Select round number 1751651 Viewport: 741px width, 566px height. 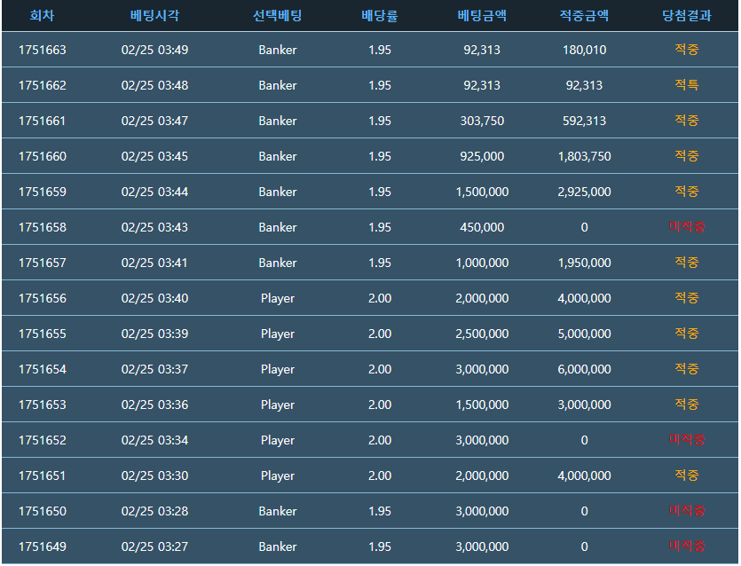(x=43, y=476)
